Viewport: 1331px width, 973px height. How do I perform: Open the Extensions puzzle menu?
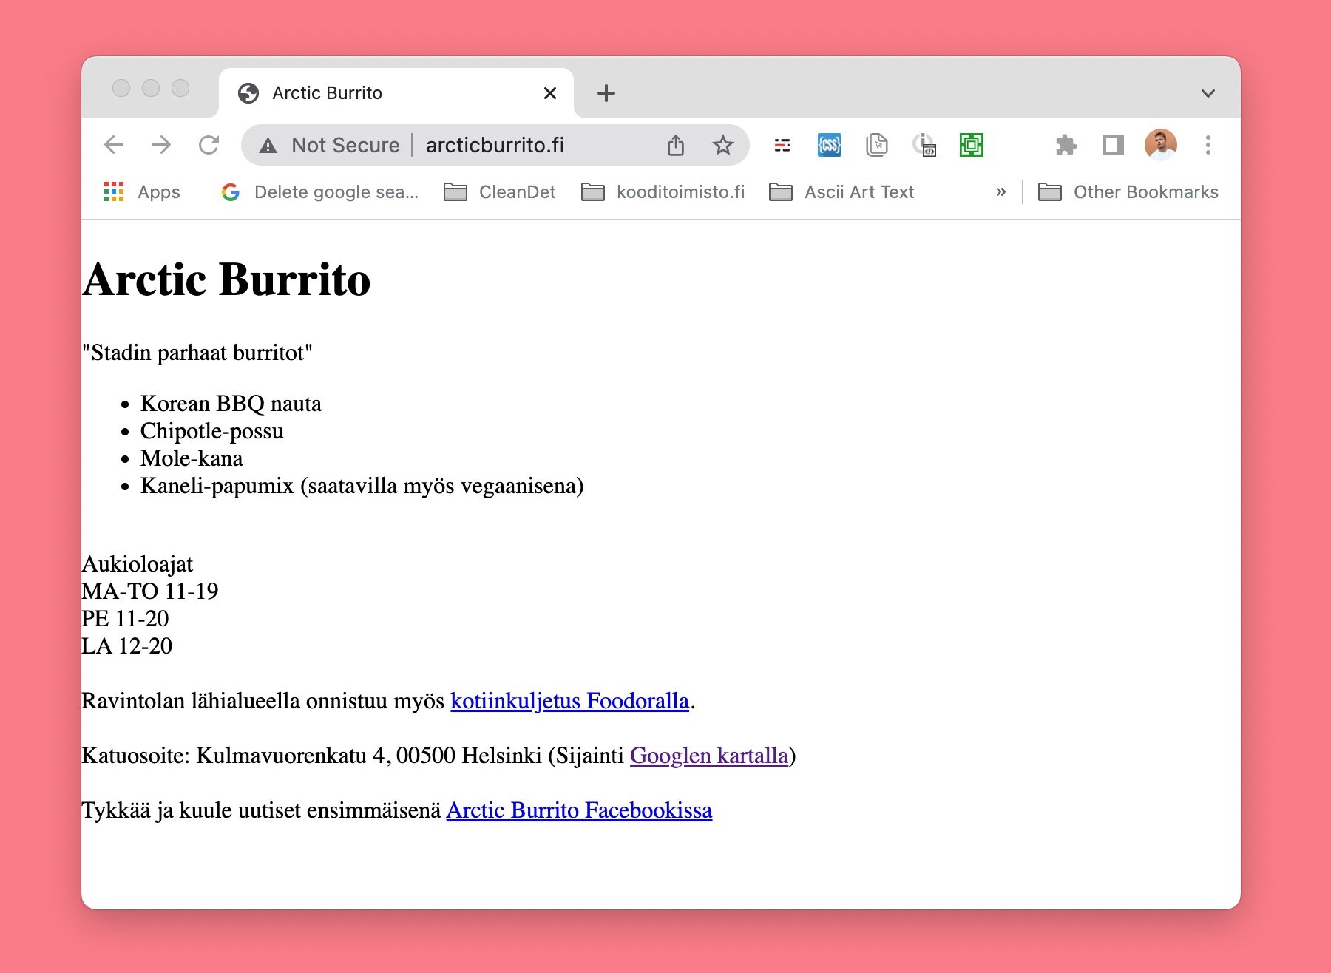tap(1066, 145)
